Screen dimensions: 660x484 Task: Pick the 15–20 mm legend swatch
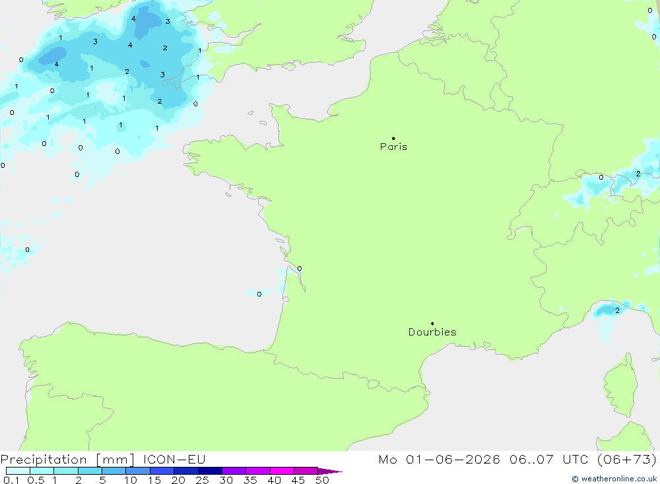click(162, 471)
